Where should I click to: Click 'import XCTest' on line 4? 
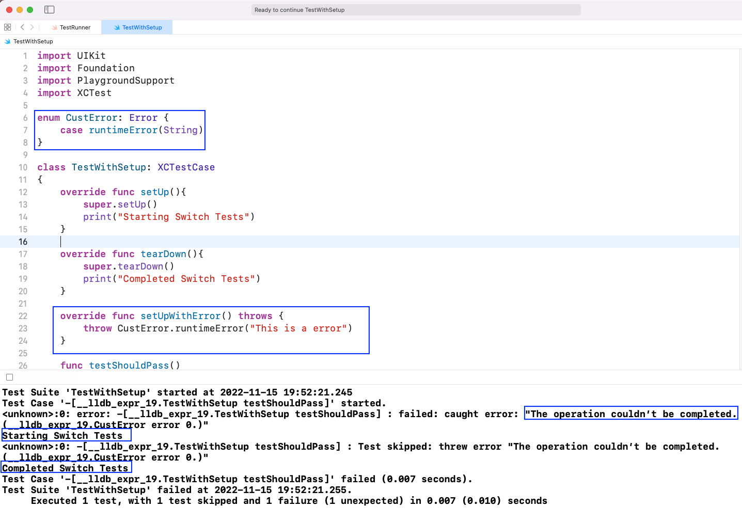pos(74,93)
